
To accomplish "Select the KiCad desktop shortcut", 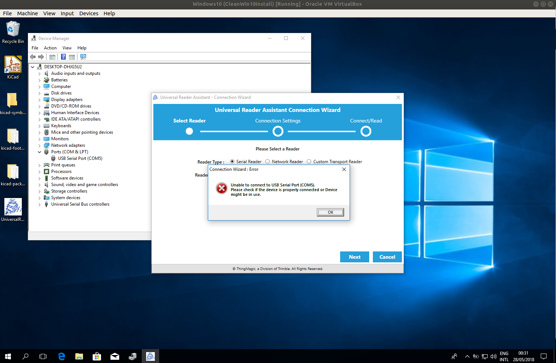I will (13, 68).
